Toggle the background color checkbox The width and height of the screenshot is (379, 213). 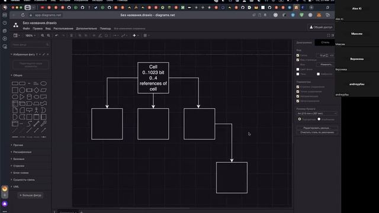pyautogui.click(x=298, y=69)
